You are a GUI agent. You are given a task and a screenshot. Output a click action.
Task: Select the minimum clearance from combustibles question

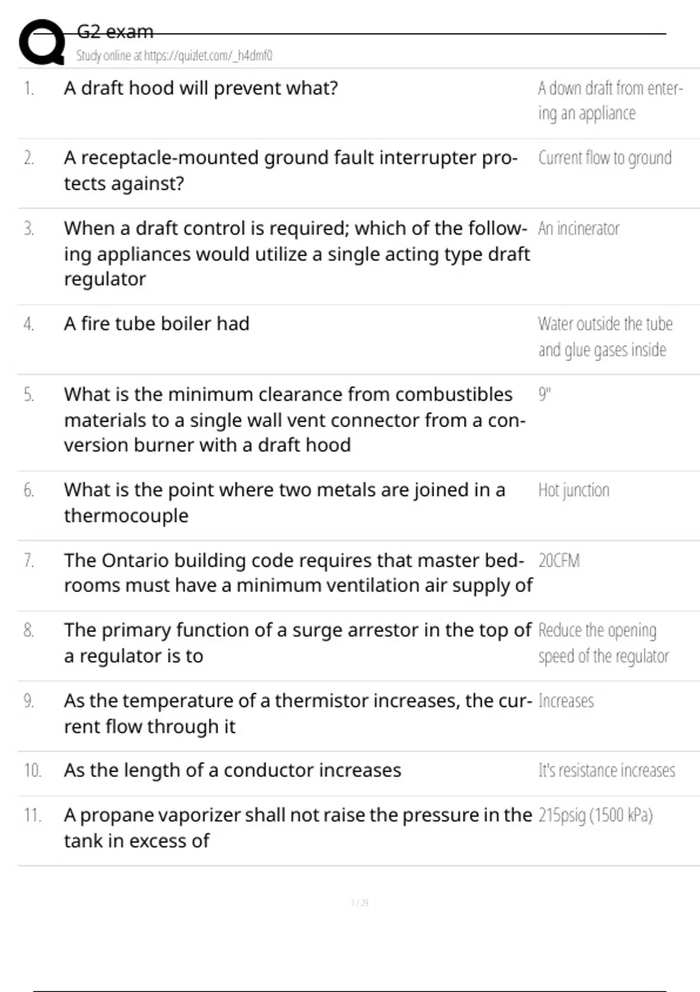(295, 420)
